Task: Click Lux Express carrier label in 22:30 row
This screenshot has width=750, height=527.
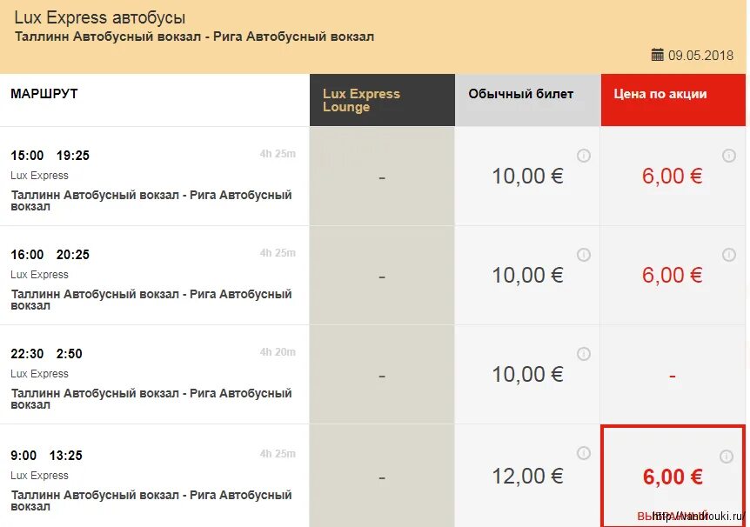Action: pos(40,373)
